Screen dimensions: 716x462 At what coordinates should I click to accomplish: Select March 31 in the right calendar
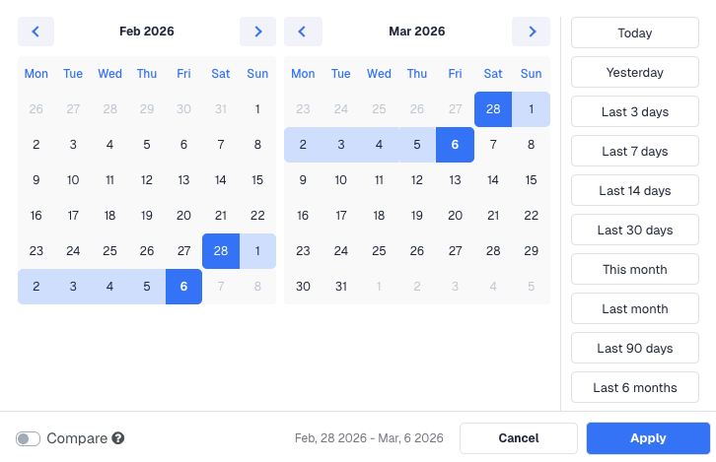click(x=341, y=287)
